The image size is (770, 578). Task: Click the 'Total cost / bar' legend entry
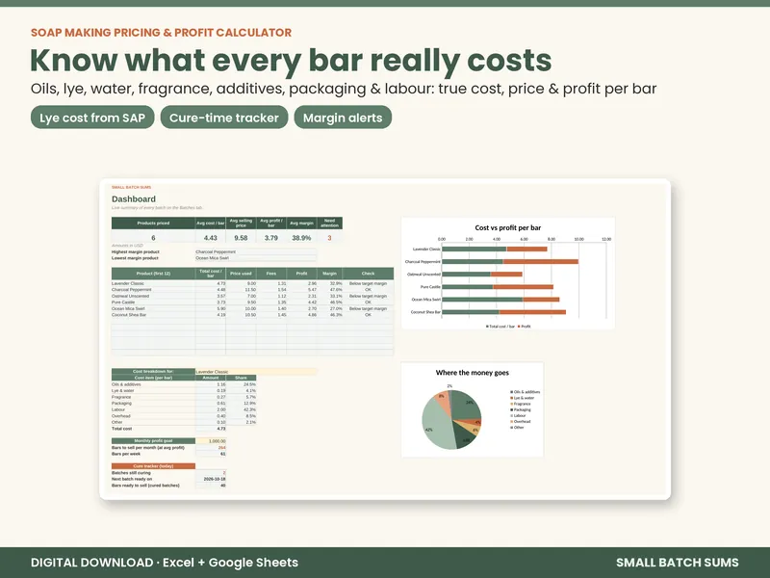click(500, 327)
